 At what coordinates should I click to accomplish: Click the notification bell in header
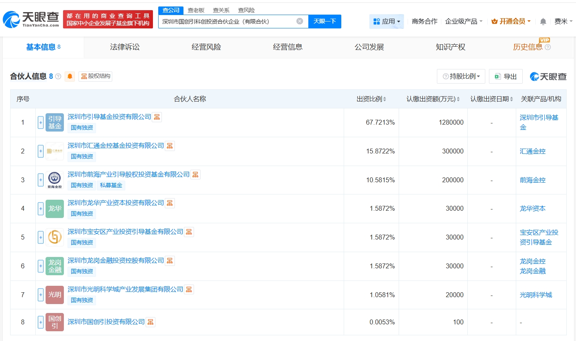(543, 22)
